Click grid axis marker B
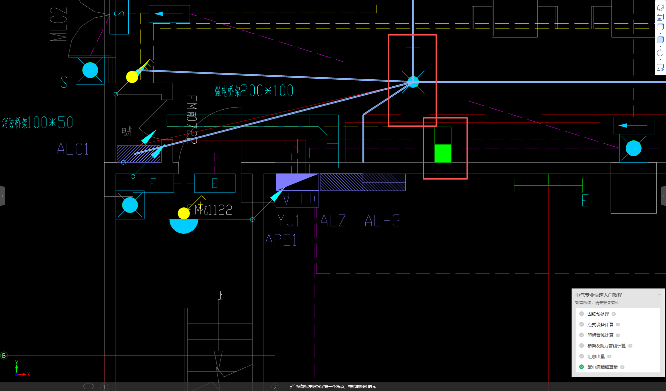The width and height of the screenshot is (666, 391). coord(4,355)
